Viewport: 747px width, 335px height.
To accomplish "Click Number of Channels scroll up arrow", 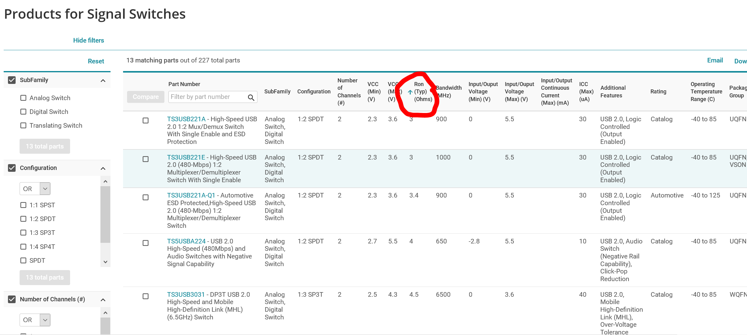I will coord(105,313).
